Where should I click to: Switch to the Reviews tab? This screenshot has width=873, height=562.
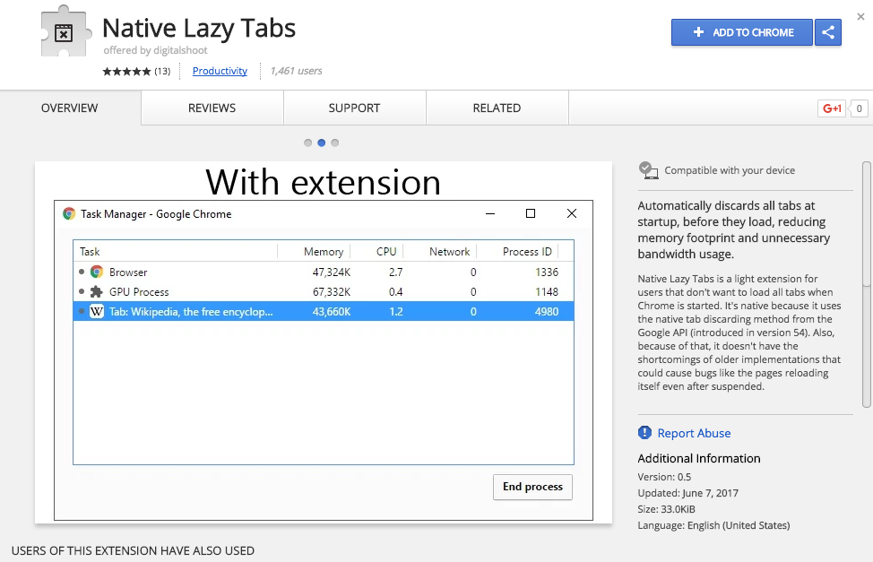tap(212, 108)
